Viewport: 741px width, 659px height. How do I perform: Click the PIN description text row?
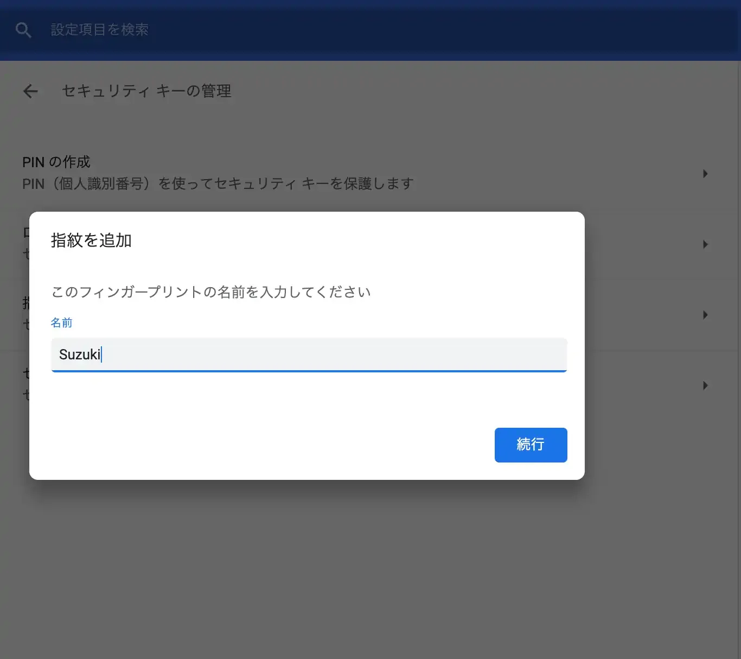coord(218,184)
